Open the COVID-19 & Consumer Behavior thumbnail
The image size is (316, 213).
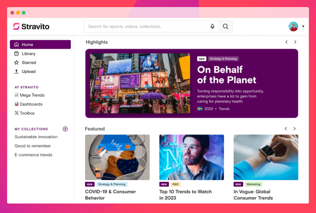[x=117, y=157]
